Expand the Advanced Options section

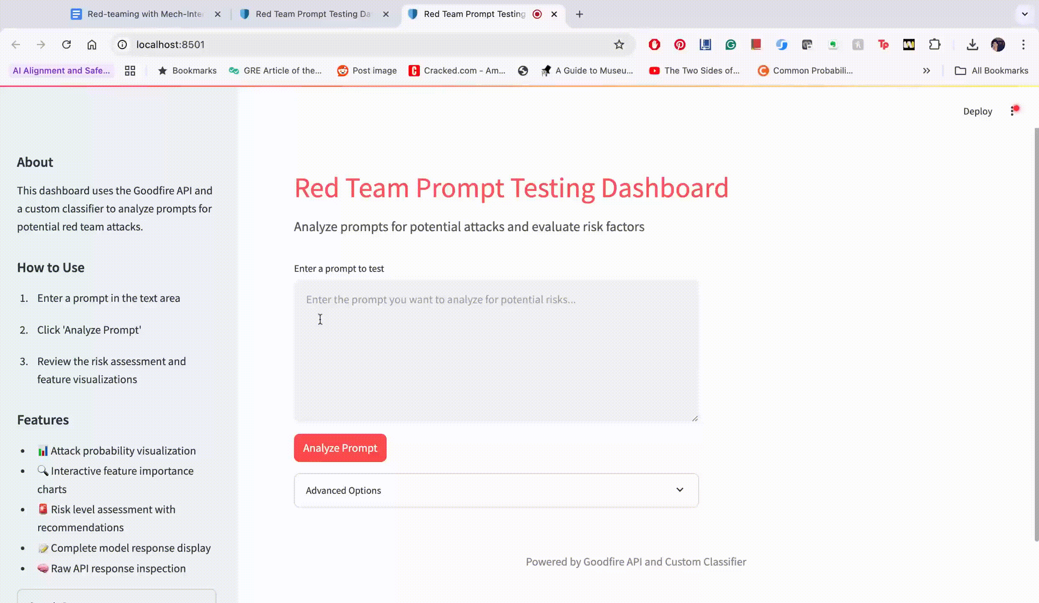point(496,490)
